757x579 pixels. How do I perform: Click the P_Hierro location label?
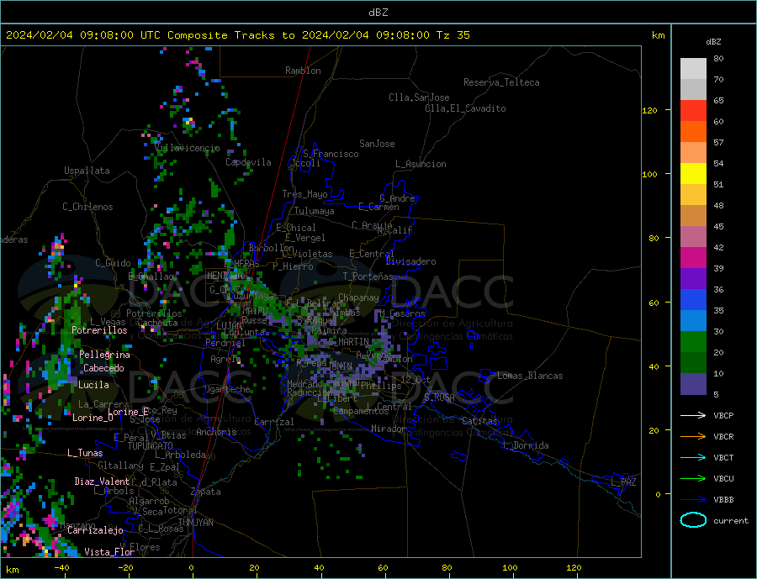coord(293,266)
